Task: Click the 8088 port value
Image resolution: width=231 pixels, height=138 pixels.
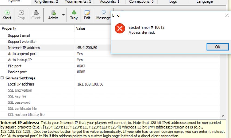Action: point(81,72)
